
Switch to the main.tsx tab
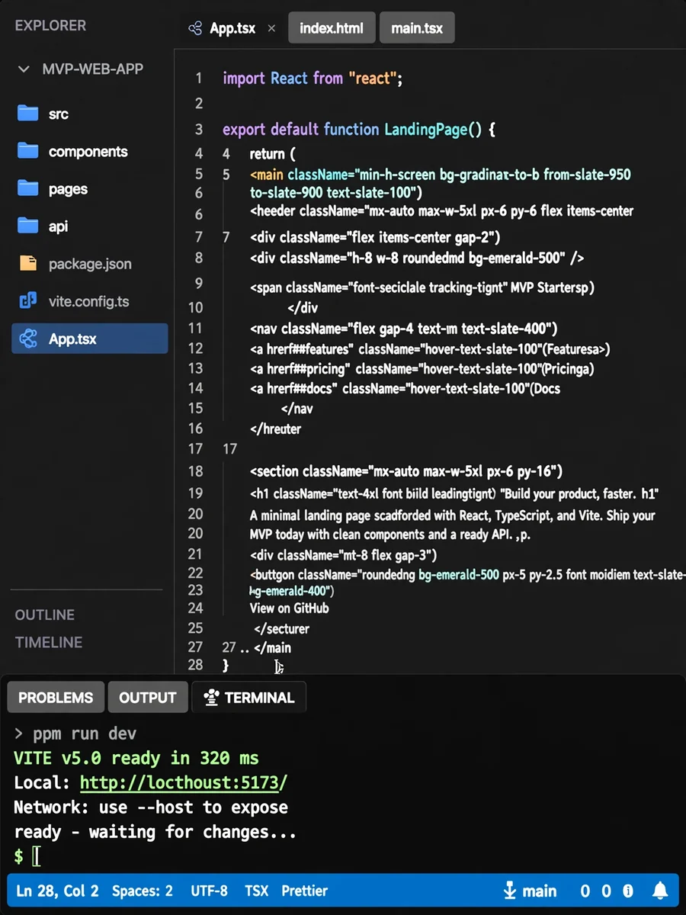[417, 29]
